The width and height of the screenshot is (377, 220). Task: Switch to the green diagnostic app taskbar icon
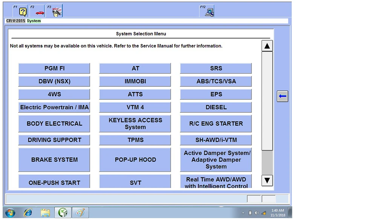[x=63, y=212]
